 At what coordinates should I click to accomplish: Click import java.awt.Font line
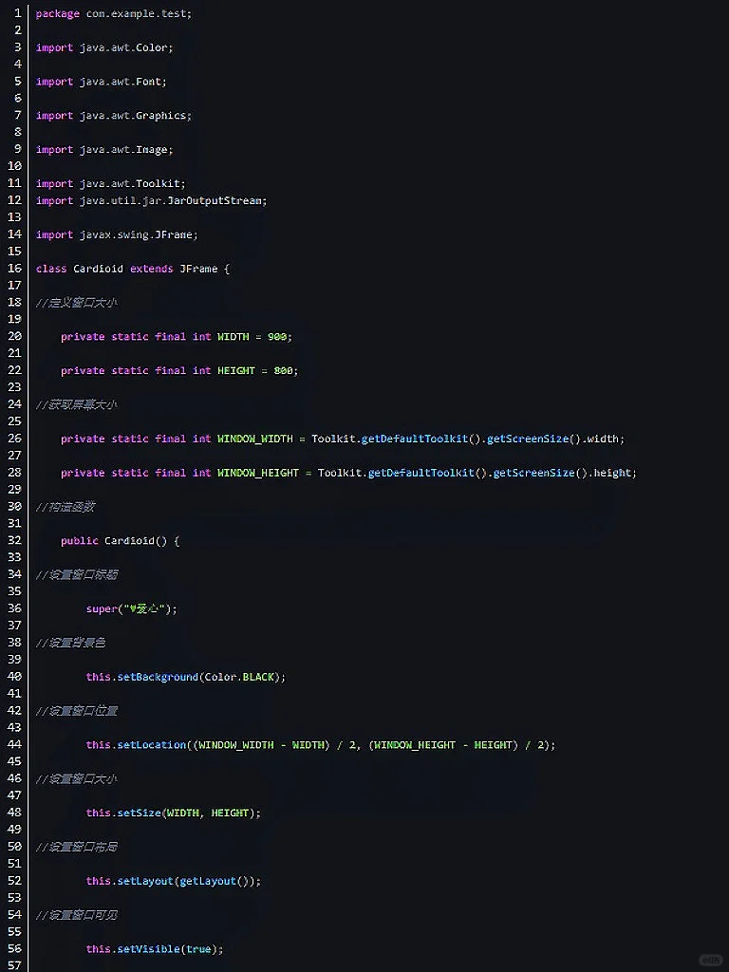[x=102, y=82]
